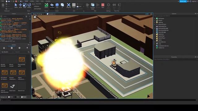Click the Workspace globe icon in Explorer
The image size is (198, 111).
pyautogui.click(x=157, y=18)
